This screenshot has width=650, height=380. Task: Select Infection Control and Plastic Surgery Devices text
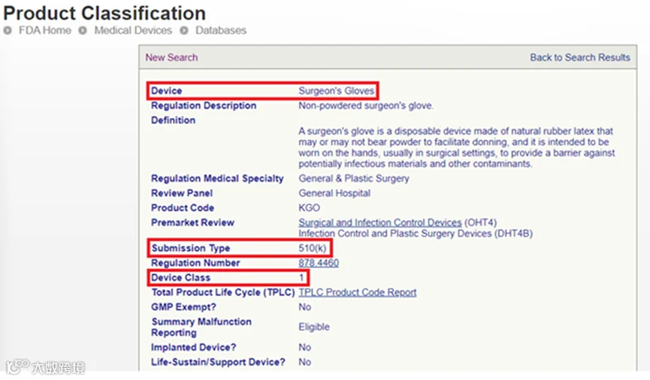(x=416, y=234)
